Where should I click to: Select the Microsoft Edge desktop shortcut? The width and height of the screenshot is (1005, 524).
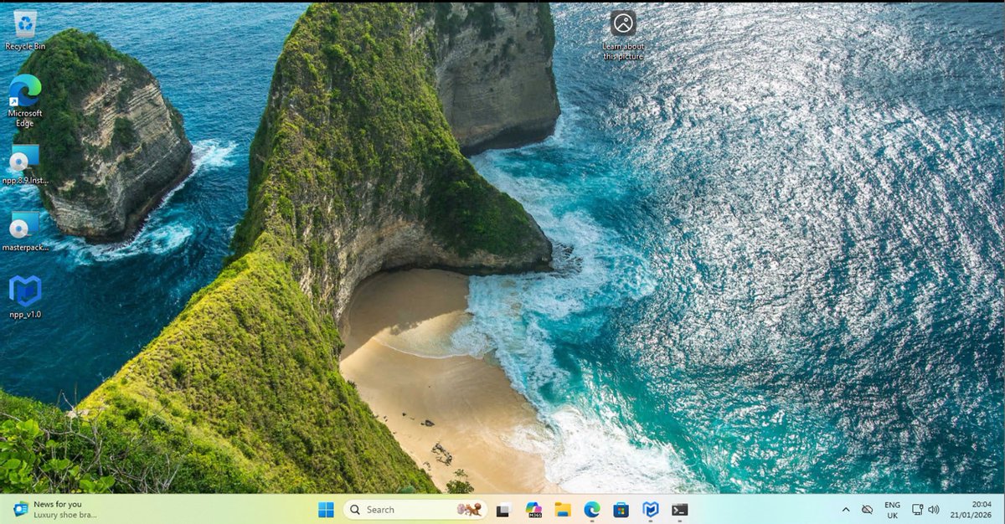[x=25, y=100]
